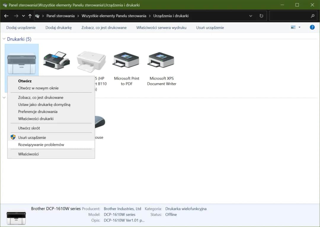
Task: Select the Brother printer icon
Action: [x=21, y=61]
